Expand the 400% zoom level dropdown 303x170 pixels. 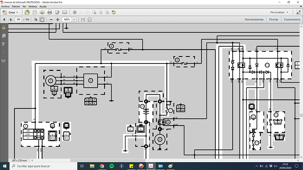[x=74, y=19]
